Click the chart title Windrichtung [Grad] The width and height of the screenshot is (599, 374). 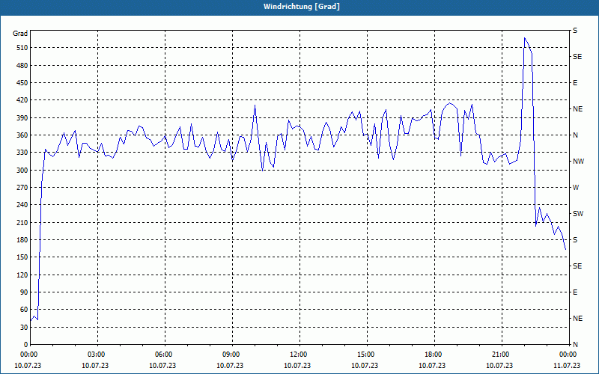(302, 7)
